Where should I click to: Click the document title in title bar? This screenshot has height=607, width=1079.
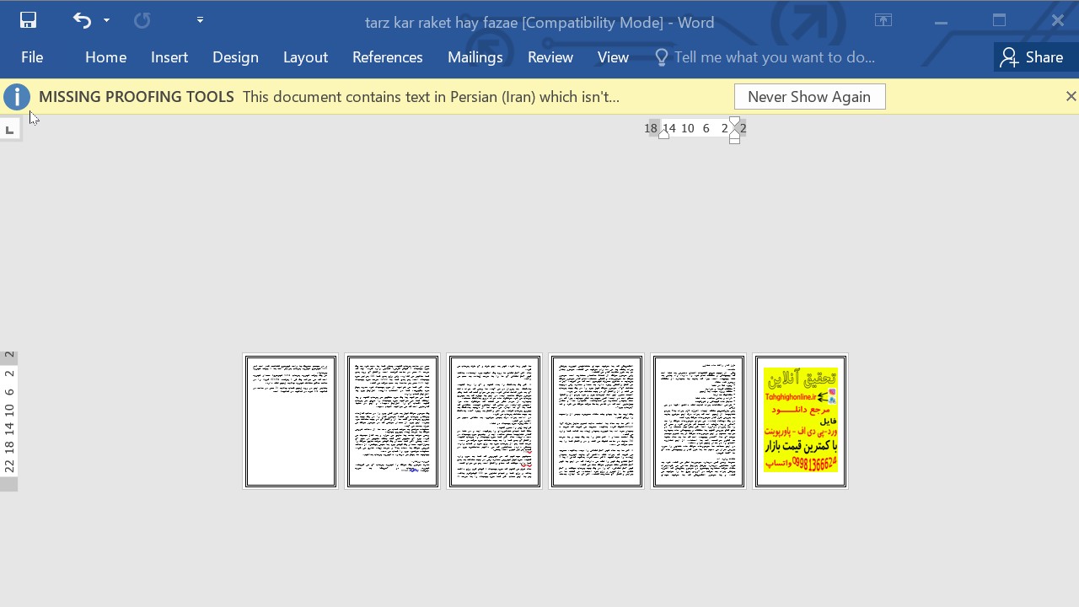tap(539, 23)
